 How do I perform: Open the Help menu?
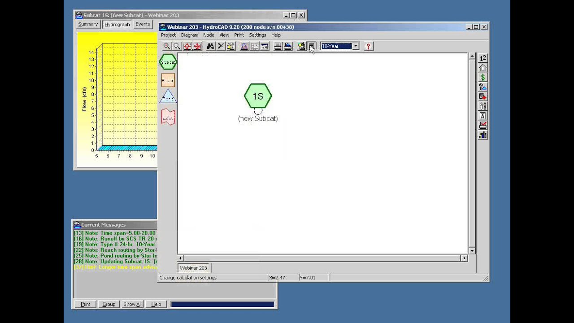pos(276,35)
